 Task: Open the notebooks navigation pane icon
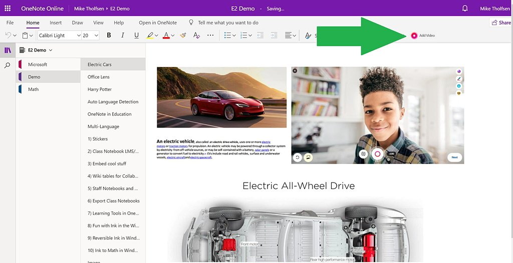8,50
